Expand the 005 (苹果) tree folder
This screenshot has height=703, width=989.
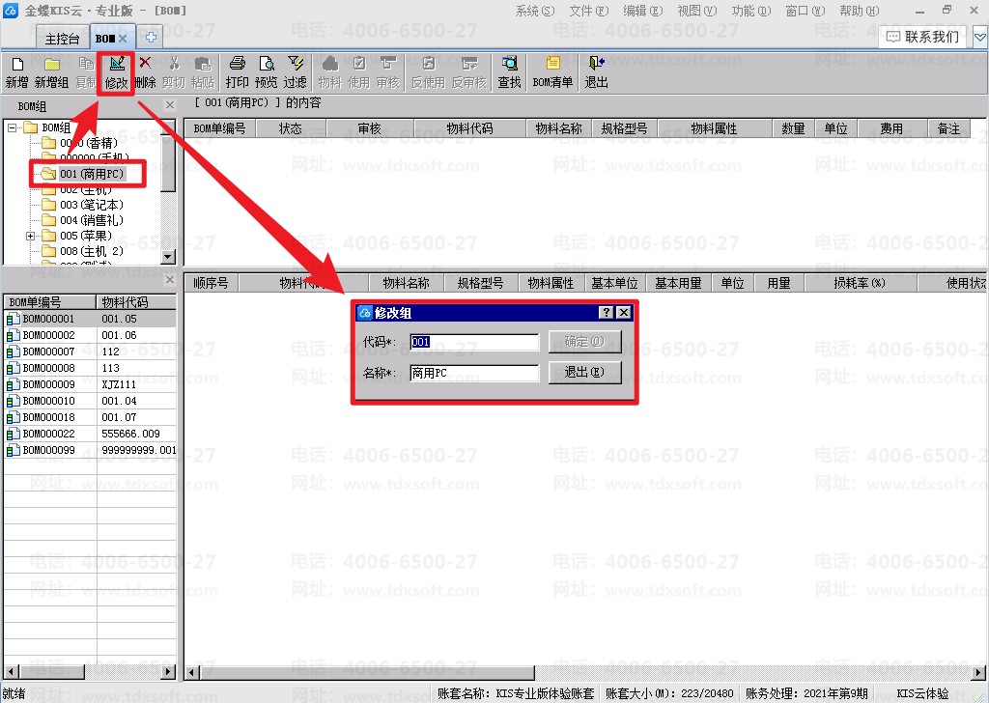[x=30, y=236]
